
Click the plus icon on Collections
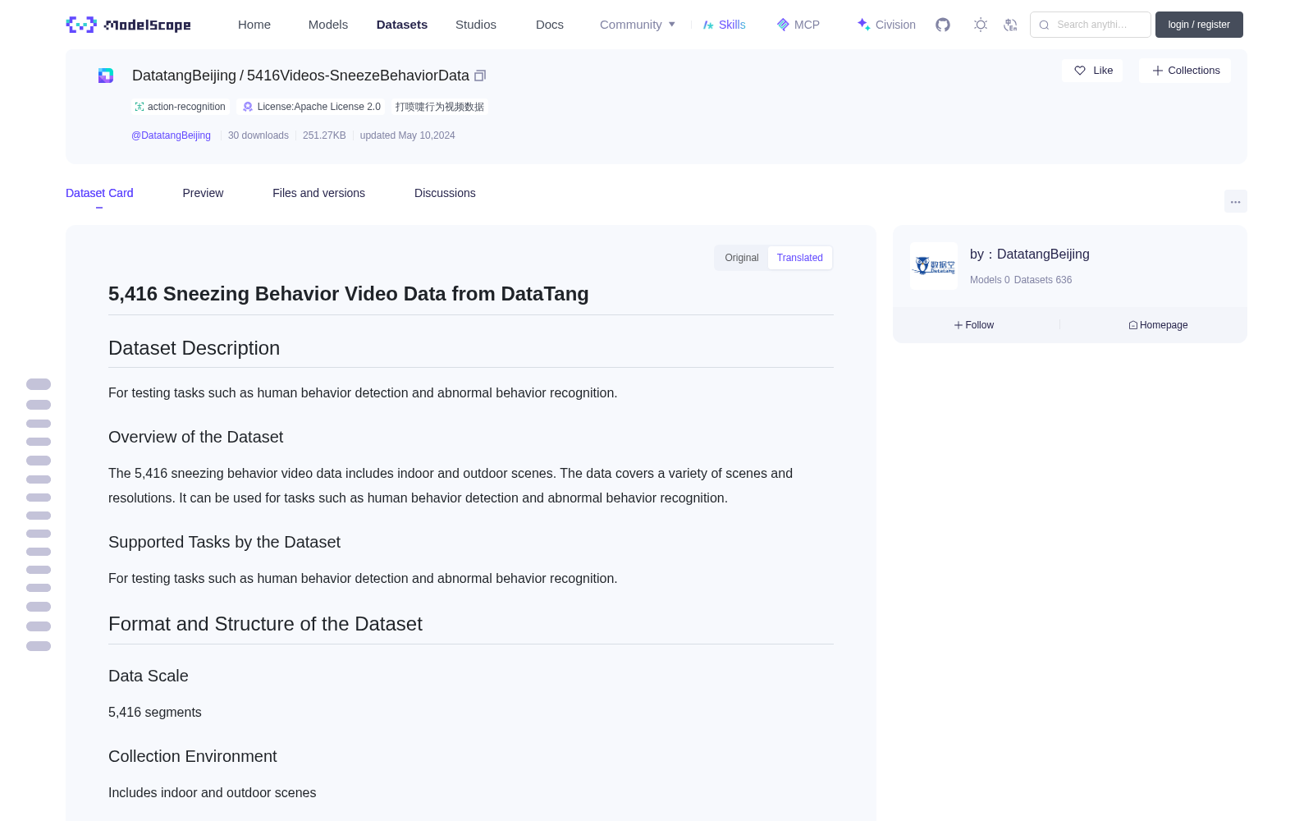click(x=1158, y=71)
